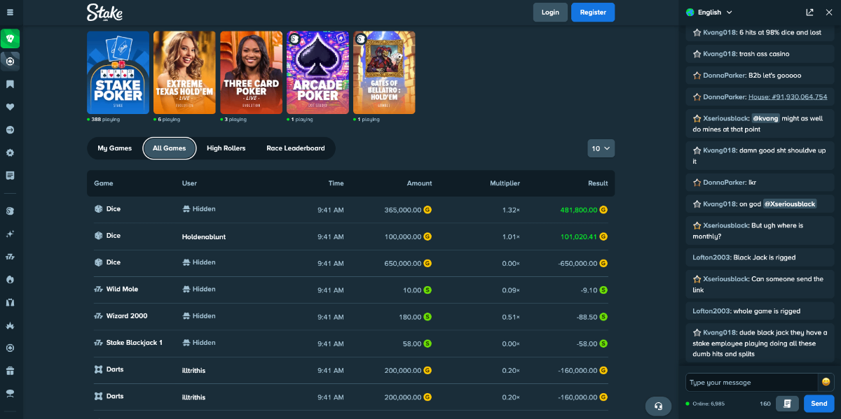
Task: Expand the English chat language dropdown
Action: coord(709,12)
